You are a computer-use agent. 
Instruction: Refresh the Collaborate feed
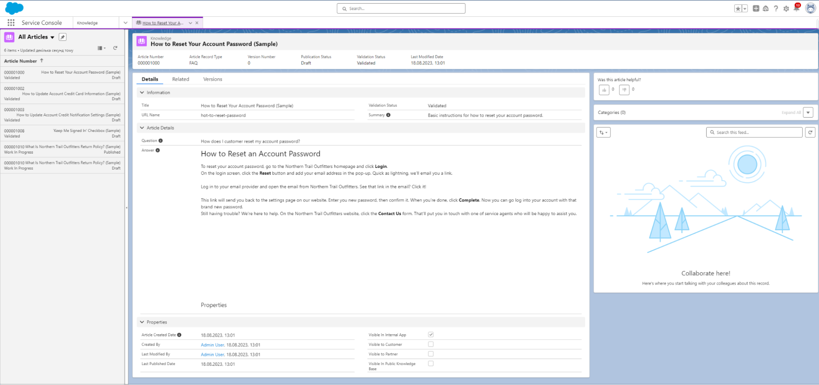coord(810,132)
